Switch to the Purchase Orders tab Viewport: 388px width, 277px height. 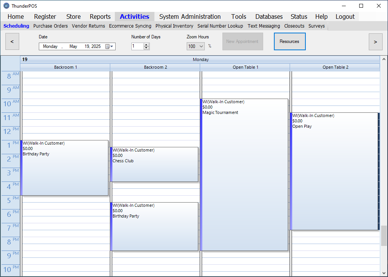50,26
